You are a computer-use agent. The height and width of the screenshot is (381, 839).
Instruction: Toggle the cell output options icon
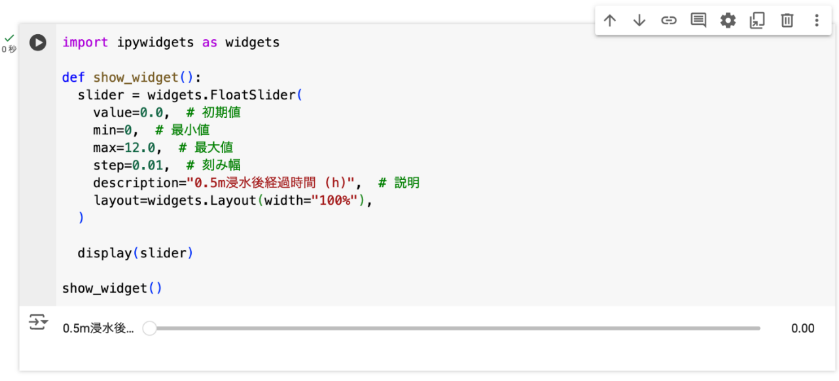pos(39,323)
